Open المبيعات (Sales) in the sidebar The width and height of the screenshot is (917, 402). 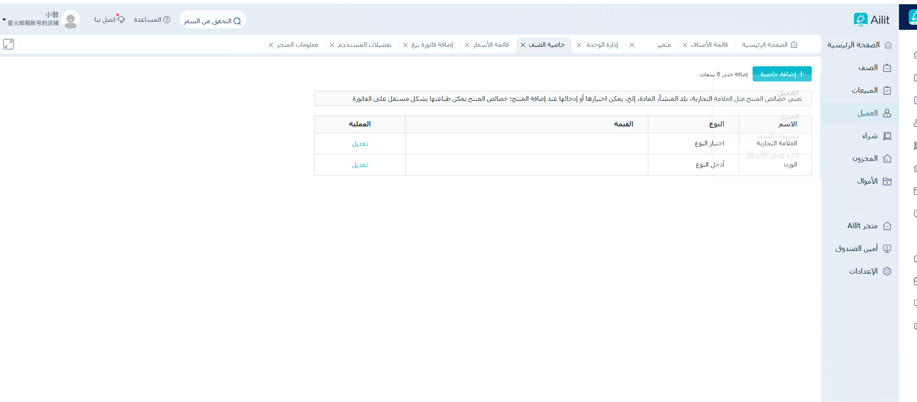coord(865,90)
